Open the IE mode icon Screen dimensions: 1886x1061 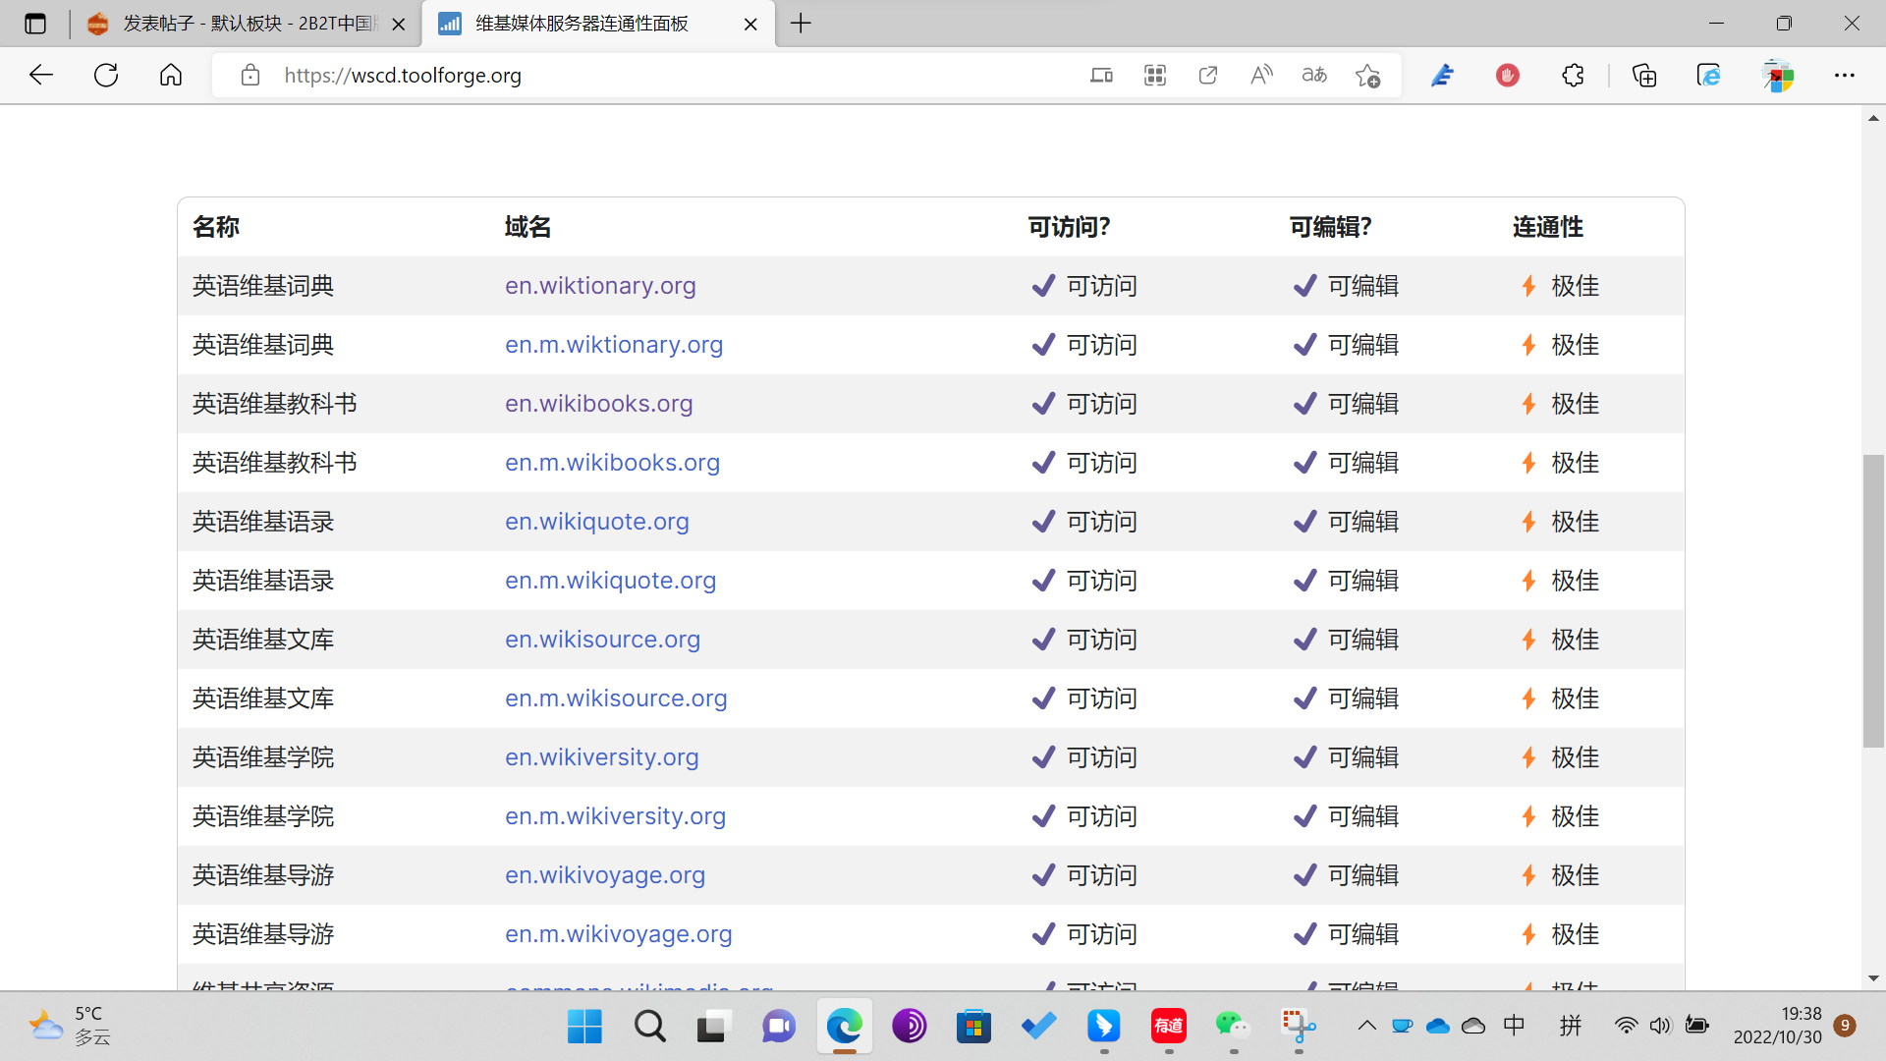[x=1709, y=75]
